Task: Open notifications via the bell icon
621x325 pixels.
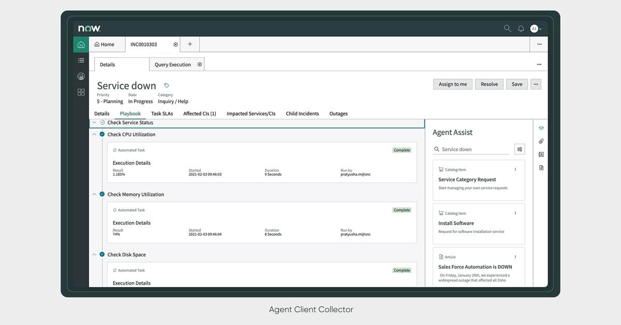Action: (x=521, y=28)
